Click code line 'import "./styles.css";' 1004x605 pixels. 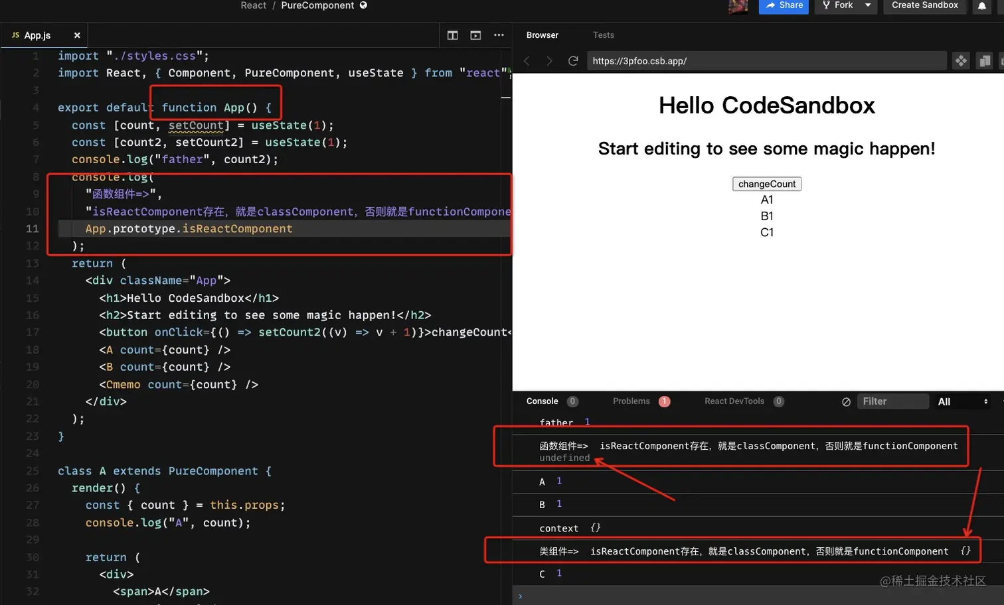click(x=133, y=56)
